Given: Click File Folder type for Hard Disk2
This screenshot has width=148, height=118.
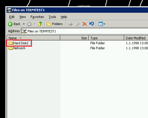Looking at the screenshot, I should (98, 43).
